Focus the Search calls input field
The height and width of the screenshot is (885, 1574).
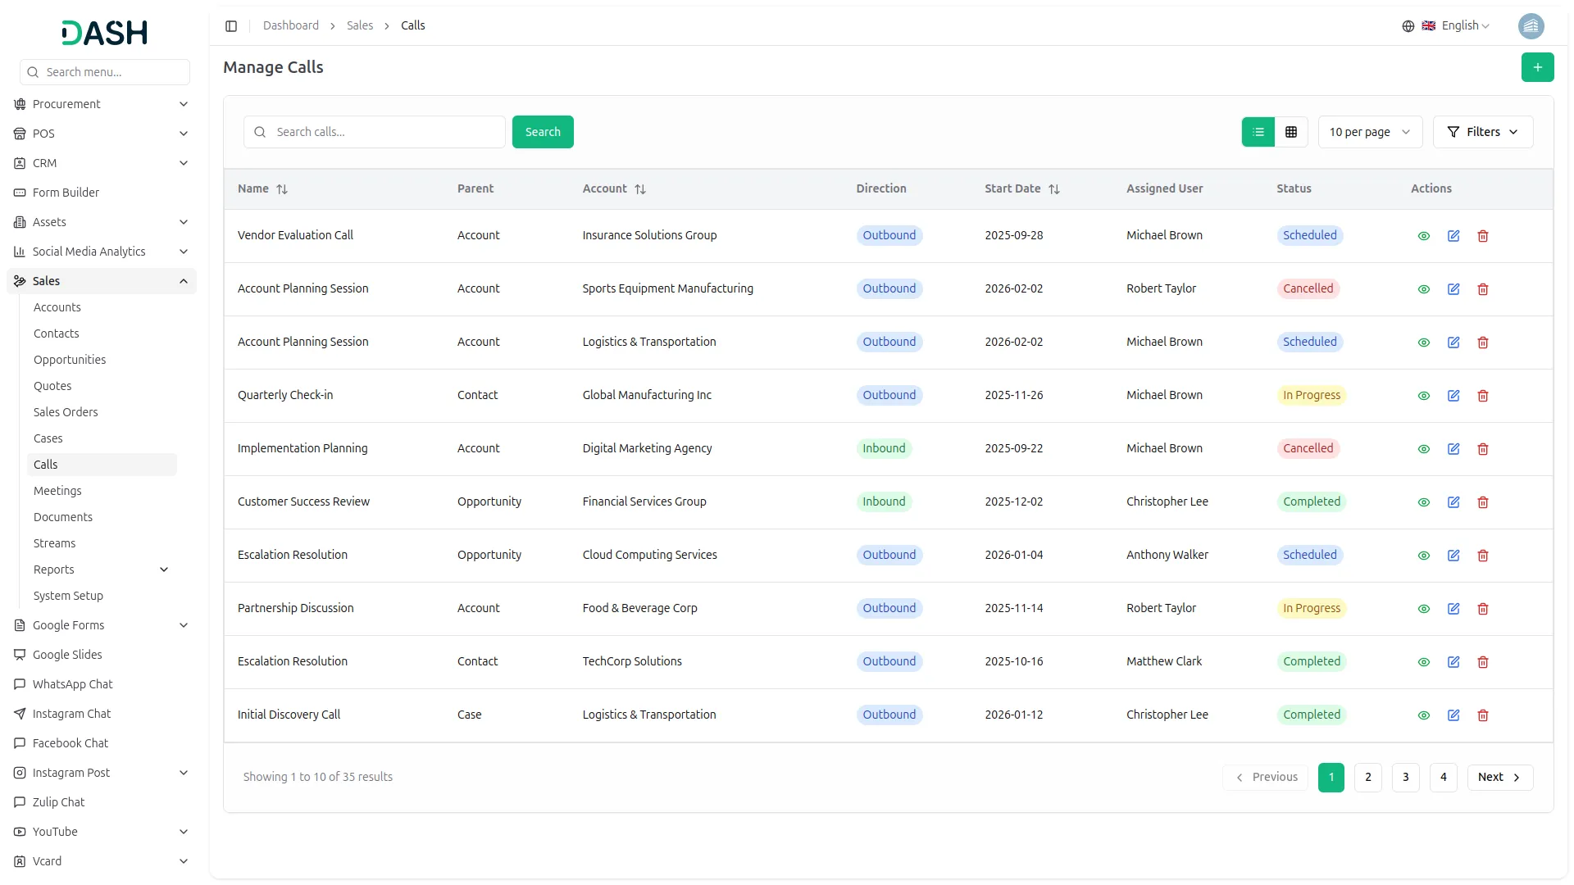click(x=375, y=132)
